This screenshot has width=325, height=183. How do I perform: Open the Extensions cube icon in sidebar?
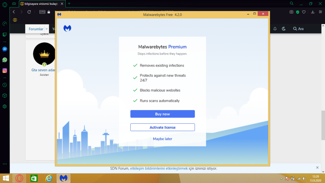[x=5, y=96]
